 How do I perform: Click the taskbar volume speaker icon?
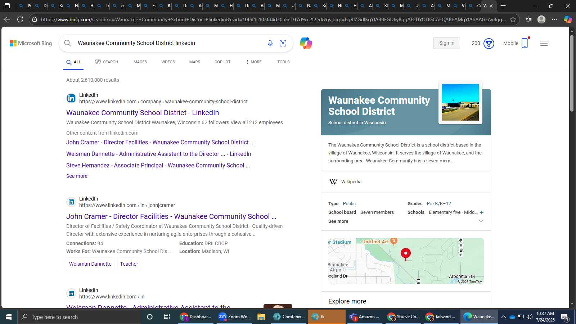(x=529, y=317)
